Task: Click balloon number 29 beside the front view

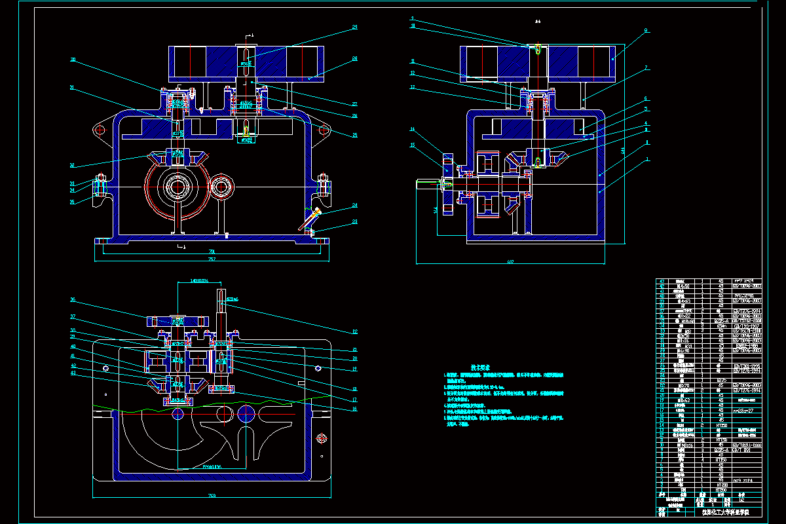Action: click(355, 28)
